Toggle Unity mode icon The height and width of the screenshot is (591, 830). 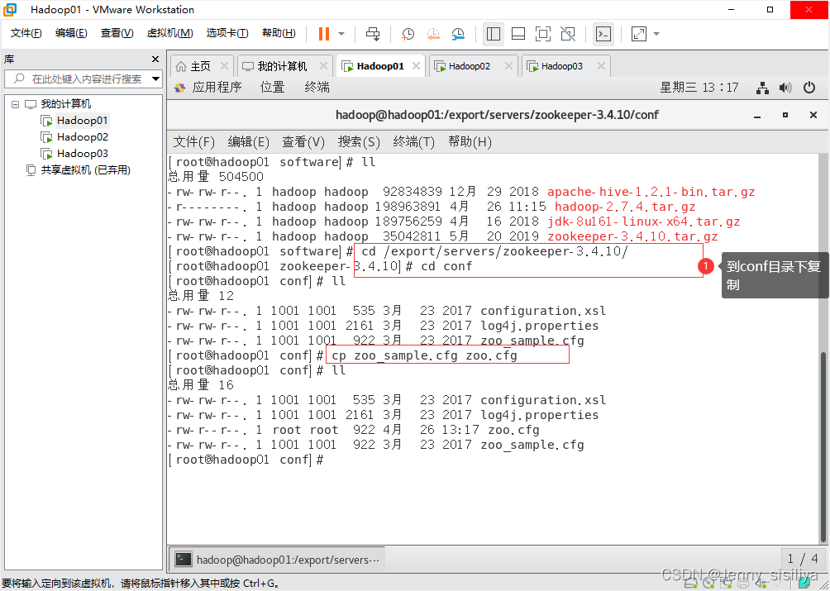(568, 34)
